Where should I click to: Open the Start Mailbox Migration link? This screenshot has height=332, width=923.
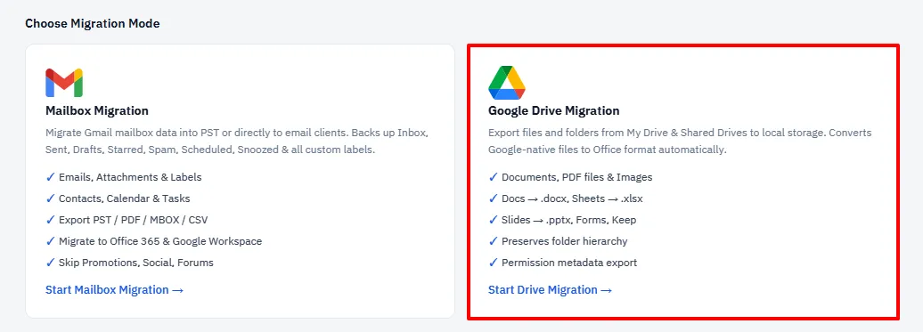[x=115, y=289]
